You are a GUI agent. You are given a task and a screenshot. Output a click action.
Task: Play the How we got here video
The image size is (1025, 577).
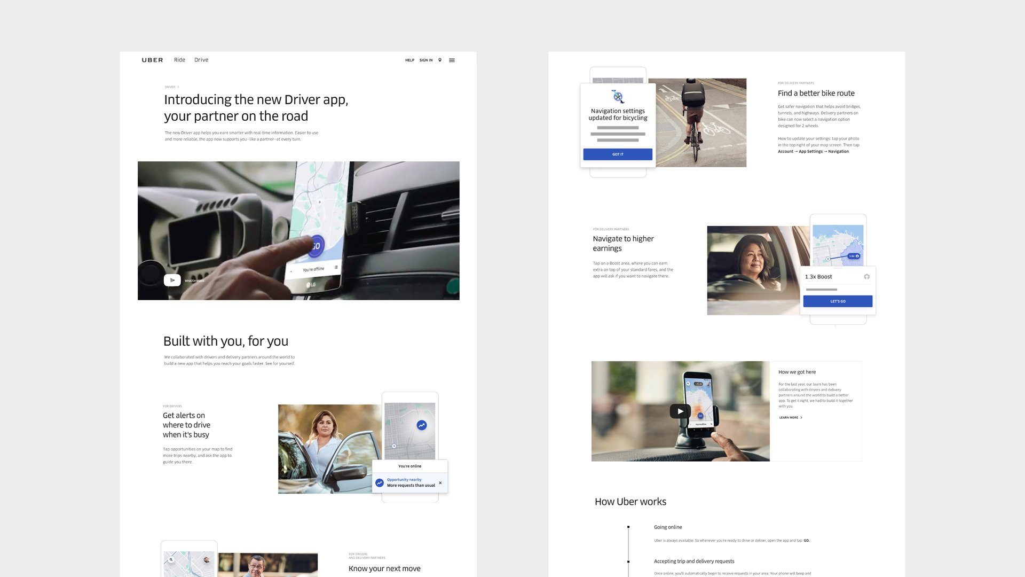tap(680, 411)
